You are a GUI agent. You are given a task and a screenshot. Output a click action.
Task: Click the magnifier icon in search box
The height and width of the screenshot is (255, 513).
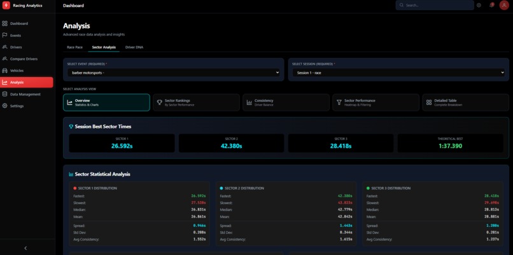point(402,5)
